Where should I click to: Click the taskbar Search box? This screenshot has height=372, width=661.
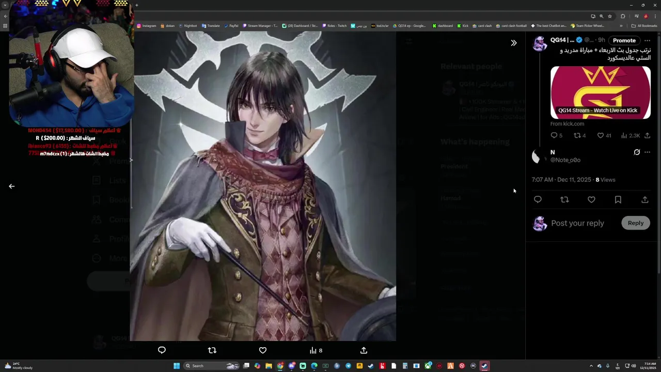point(212,366)
